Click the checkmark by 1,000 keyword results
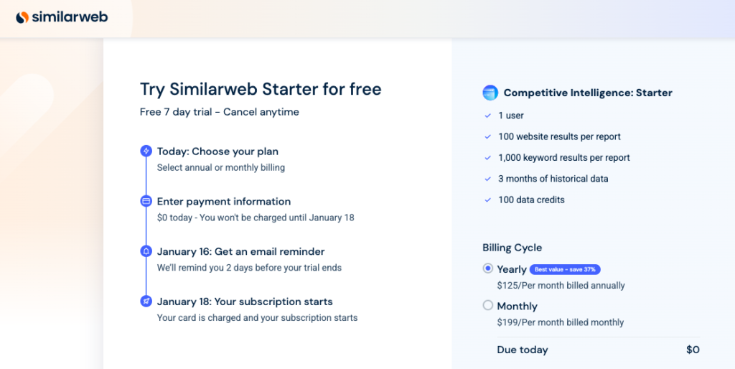The image size is (735, 369). pos(488,158)
